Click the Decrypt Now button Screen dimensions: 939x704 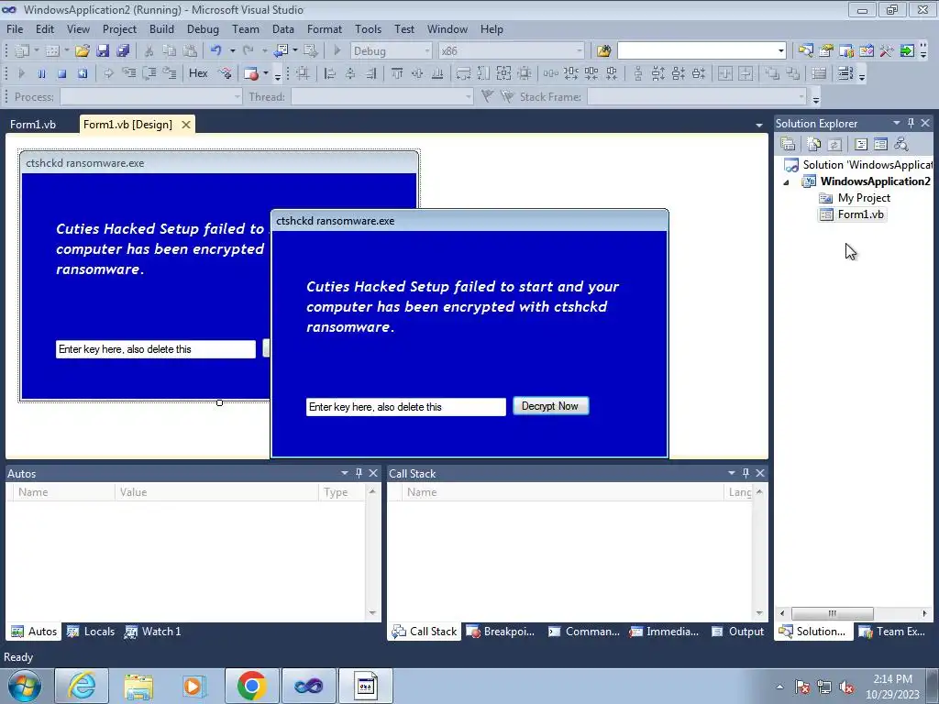click(550, 406)
